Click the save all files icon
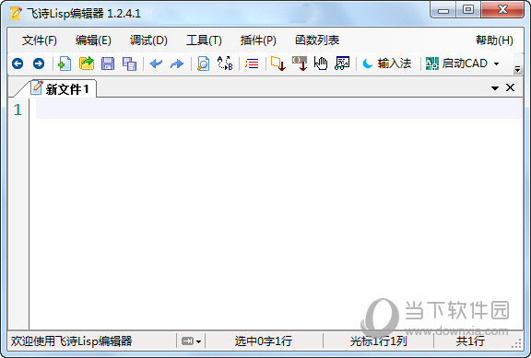 click(x=129, y=64)
